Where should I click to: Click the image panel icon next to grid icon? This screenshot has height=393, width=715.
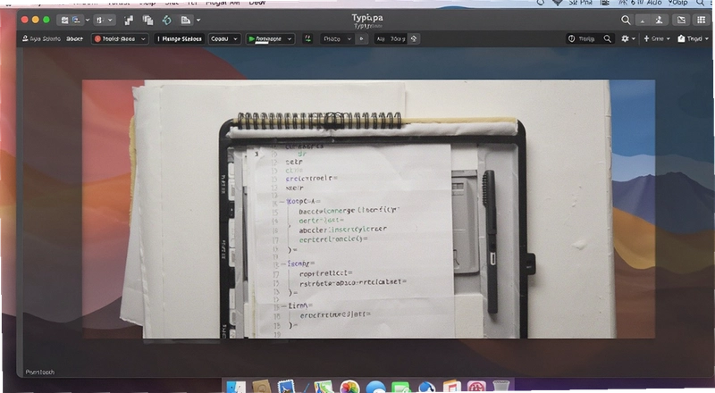[x=681, y=20]
